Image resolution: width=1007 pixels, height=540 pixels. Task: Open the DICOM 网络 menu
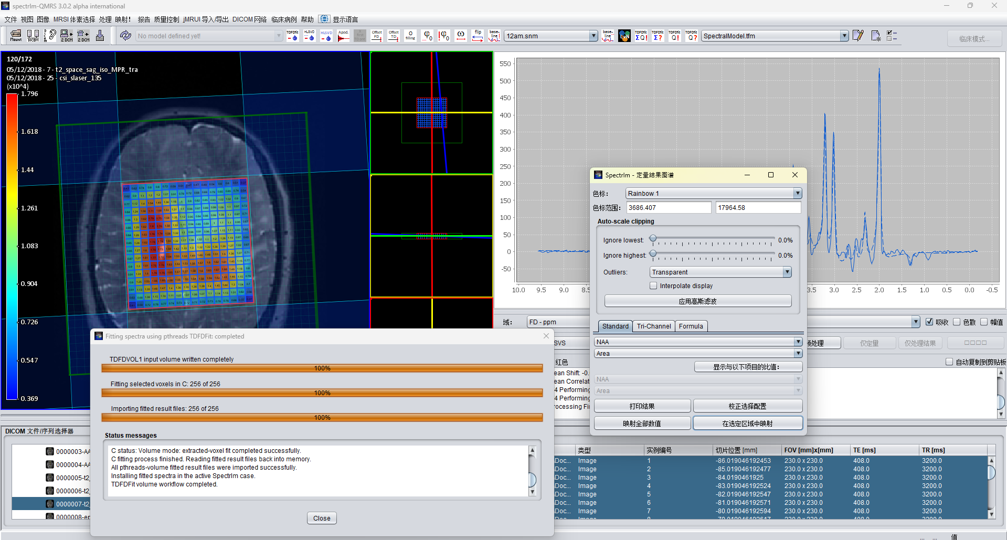coord(250,19)
